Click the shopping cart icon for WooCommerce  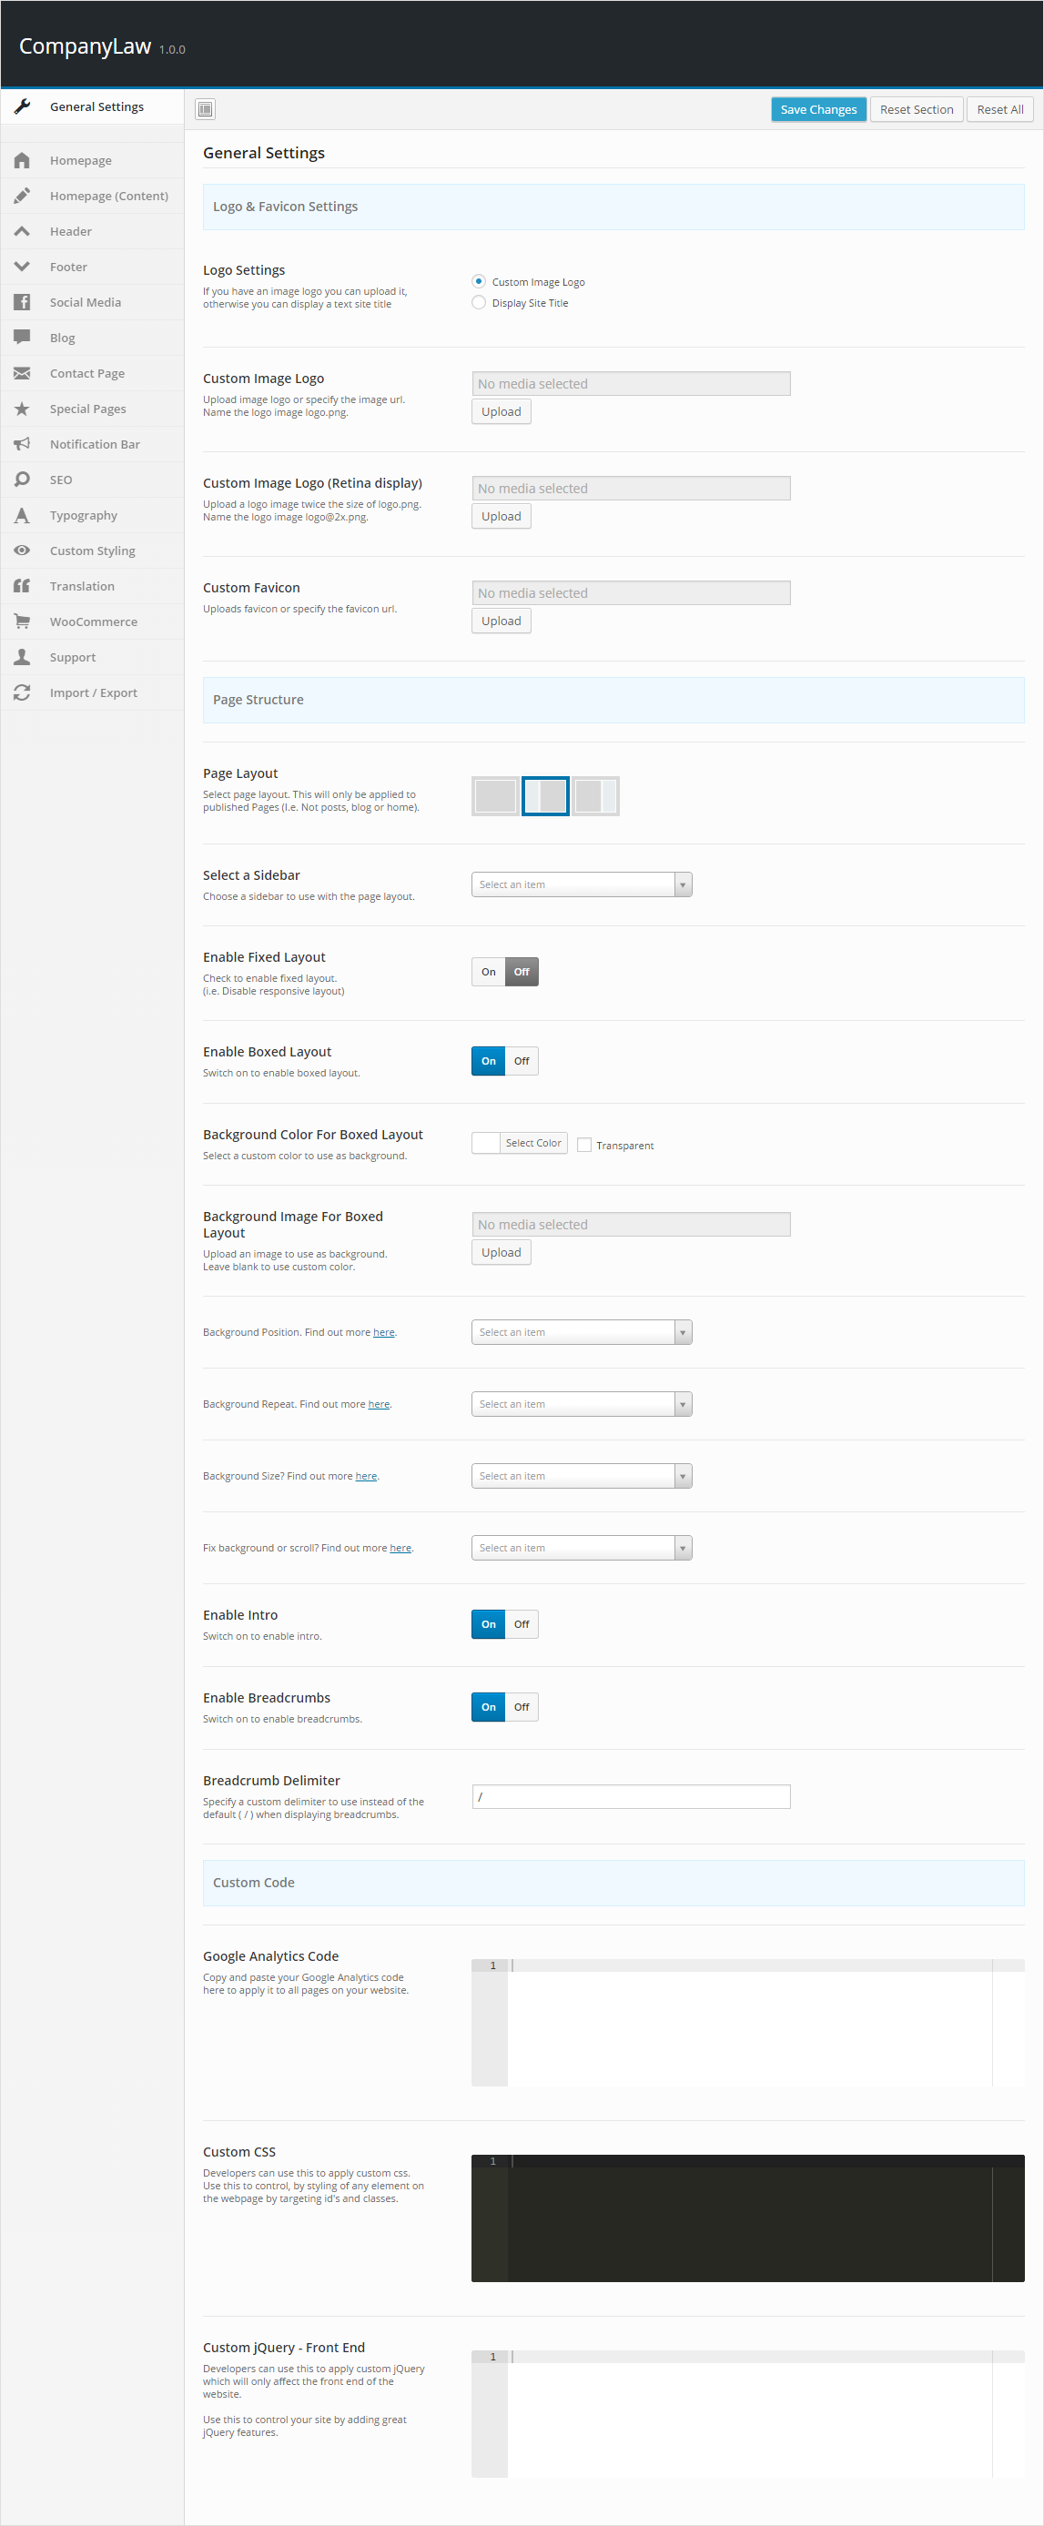coord(23,621)
